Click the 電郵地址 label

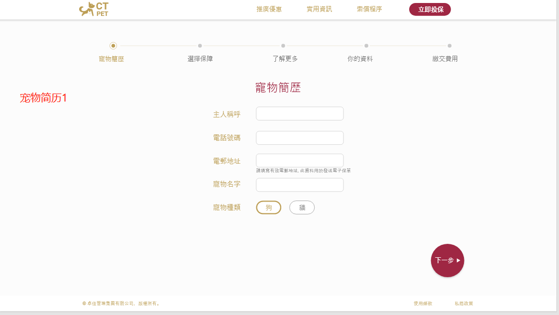(x=227, y=161)
